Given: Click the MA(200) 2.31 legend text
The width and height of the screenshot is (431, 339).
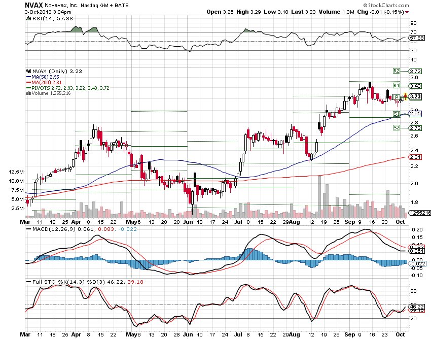Looking at the screenshot, I should [47, 83].
